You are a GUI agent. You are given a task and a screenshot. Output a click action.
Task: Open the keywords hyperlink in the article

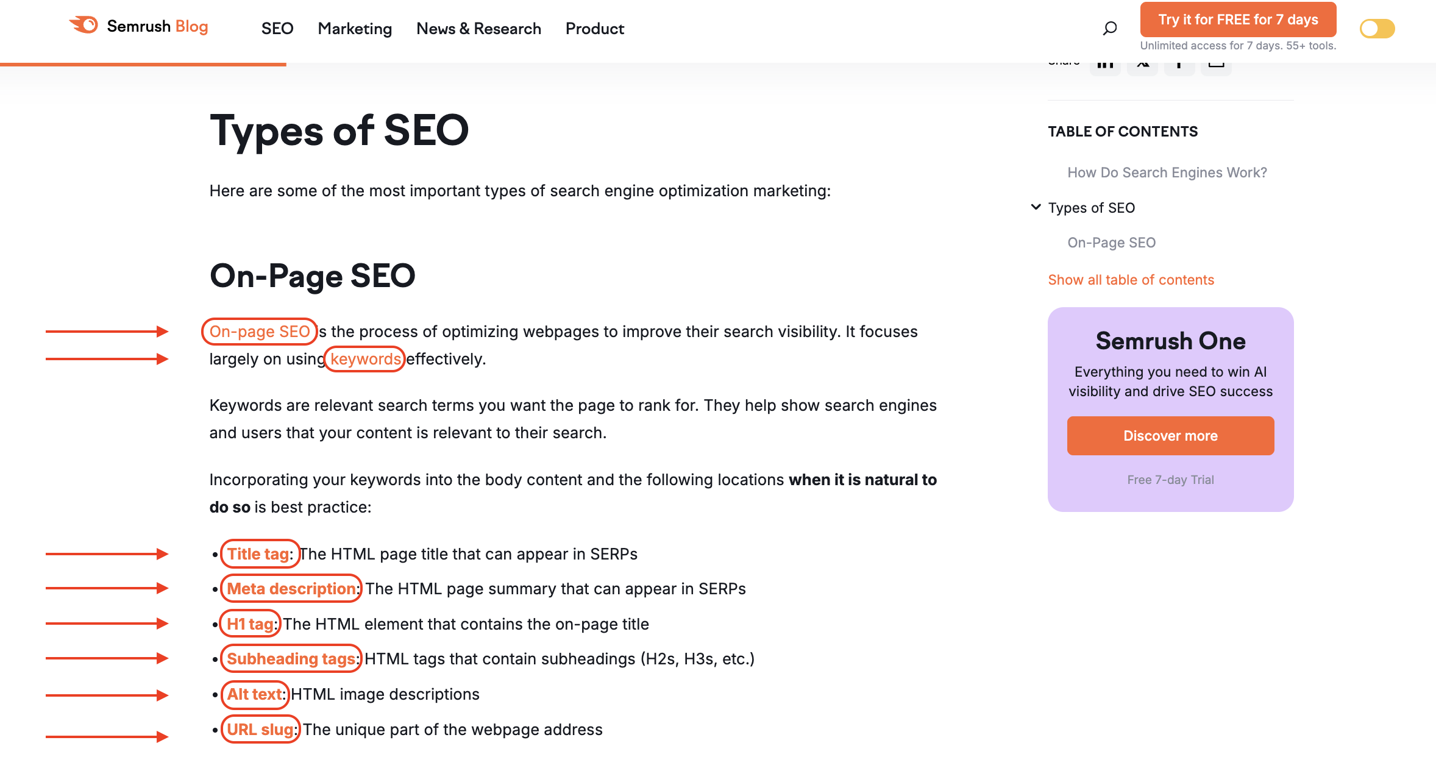coord(364,359)
